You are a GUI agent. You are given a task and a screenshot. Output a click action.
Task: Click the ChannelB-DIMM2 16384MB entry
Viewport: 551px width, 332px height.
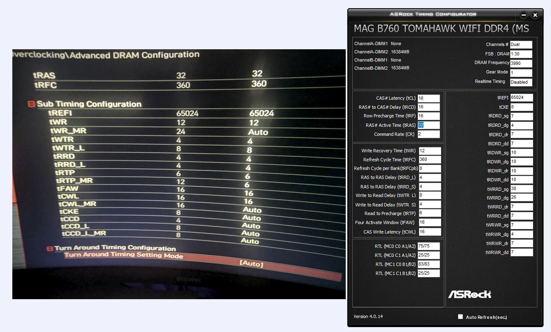(x=382, y=68)
